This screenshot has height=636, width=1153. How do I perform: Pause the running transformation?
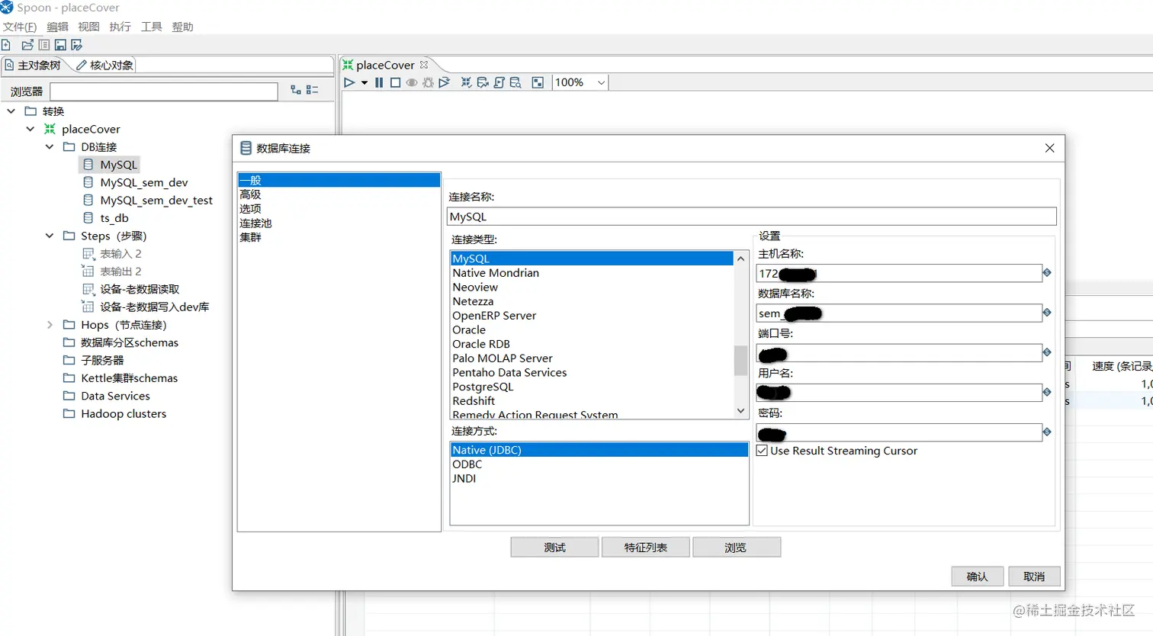click(x=379, y=82)
